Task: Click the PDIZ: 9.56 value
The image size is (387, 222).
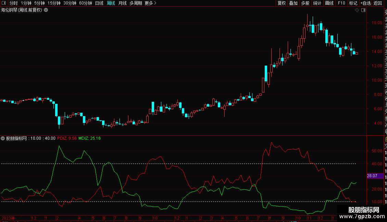Action: tap(67, 138)
